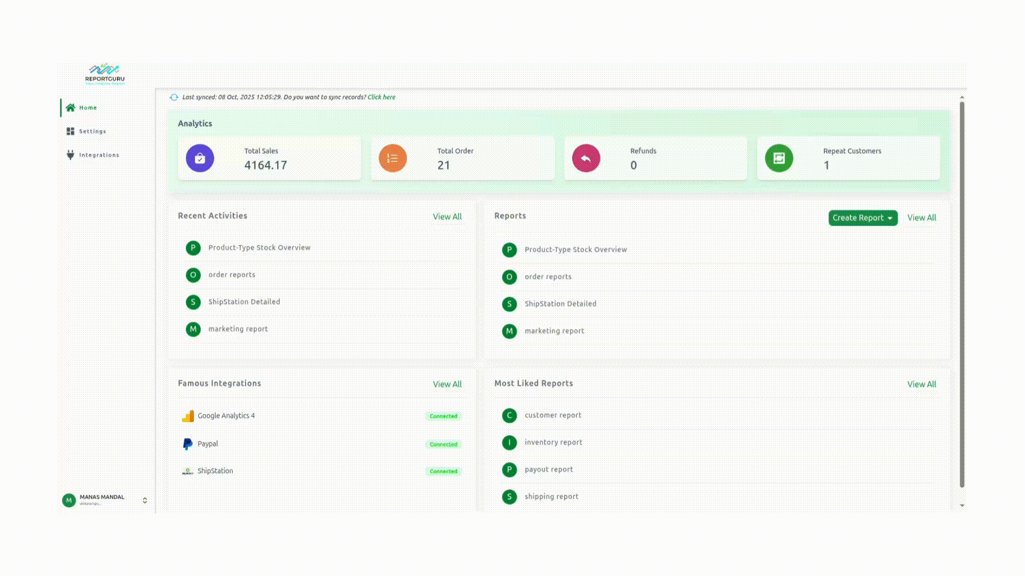Click the Google Analytics 4 logo icon
This screenshot has width=1025, height=576.
point(188,416)
